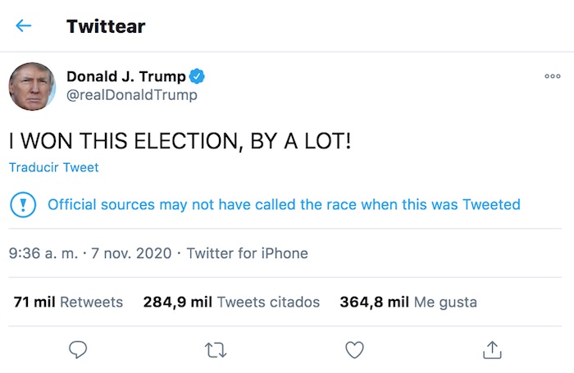574x373 pixels.
Task: View the 71 mil Retweets list
Action: [x=68, y=302]
